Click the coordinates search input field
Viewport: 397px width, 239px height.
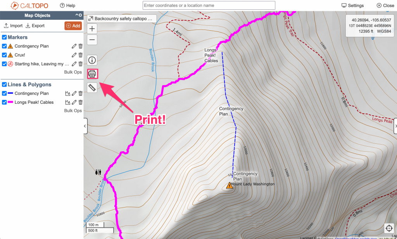209,5
